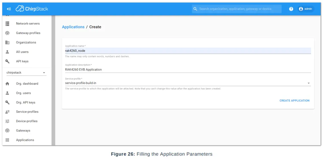Click the Device-profiles sliders icon
This screenshot has height=159, width=323.
tap(7, 121)
